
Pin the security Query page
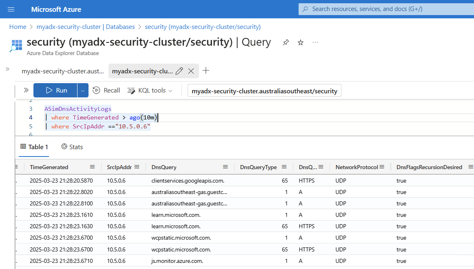286,42
